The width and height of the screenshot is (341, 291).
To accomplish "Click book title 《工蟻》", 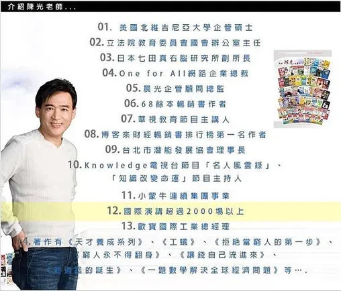I will (179, 242).
